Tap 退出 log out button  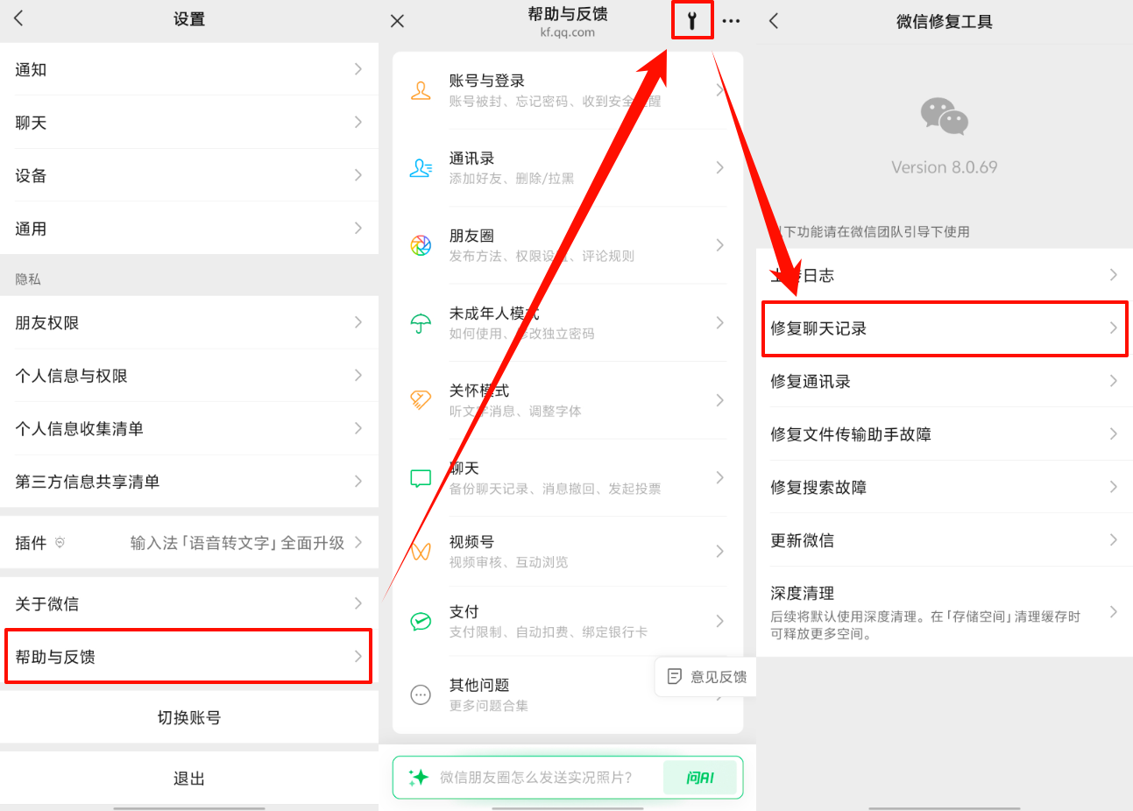pos(189,778)
